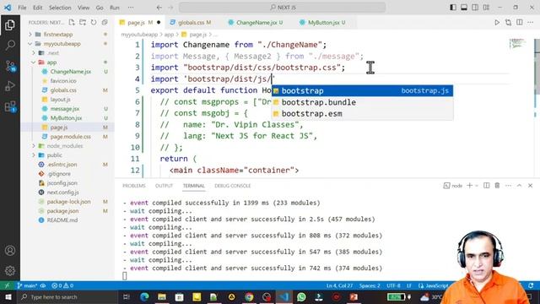This screenshot has width=540, height=304.
Task: Open the Go menu
Action: pyautogui.click(x=100, y=8)
